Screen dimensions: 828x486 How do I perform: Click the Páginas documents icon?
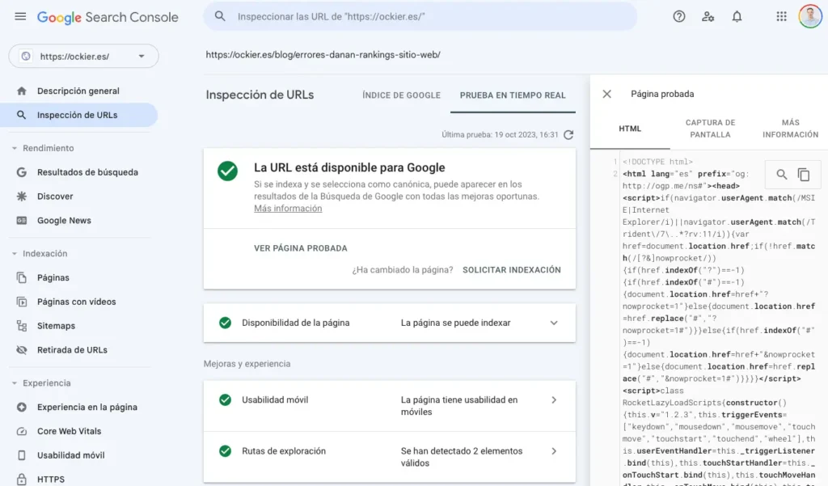click(22, 277)
